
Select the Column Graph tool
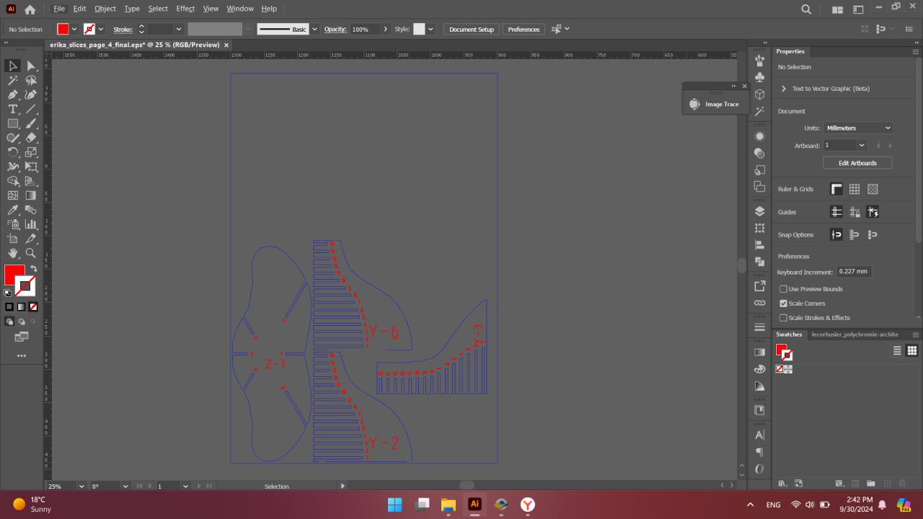[31, 224]
